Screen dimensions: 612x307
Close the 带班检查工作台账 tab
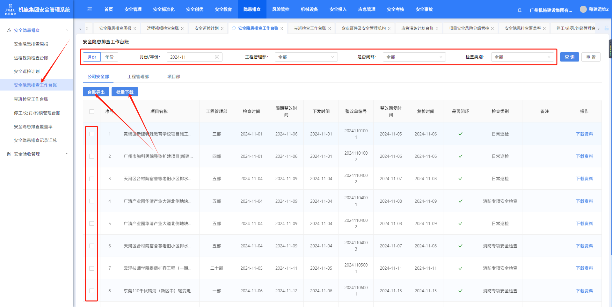330,28
